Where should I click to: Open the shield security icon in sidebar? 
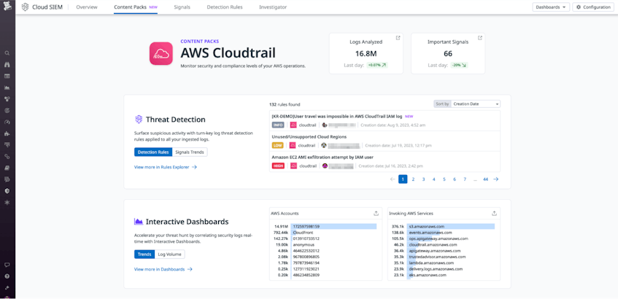[x=7, y=191]
